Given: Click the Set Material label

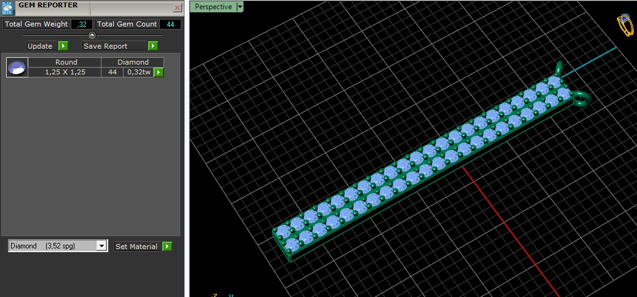Looking at the screenshot, I should (138, 246).
